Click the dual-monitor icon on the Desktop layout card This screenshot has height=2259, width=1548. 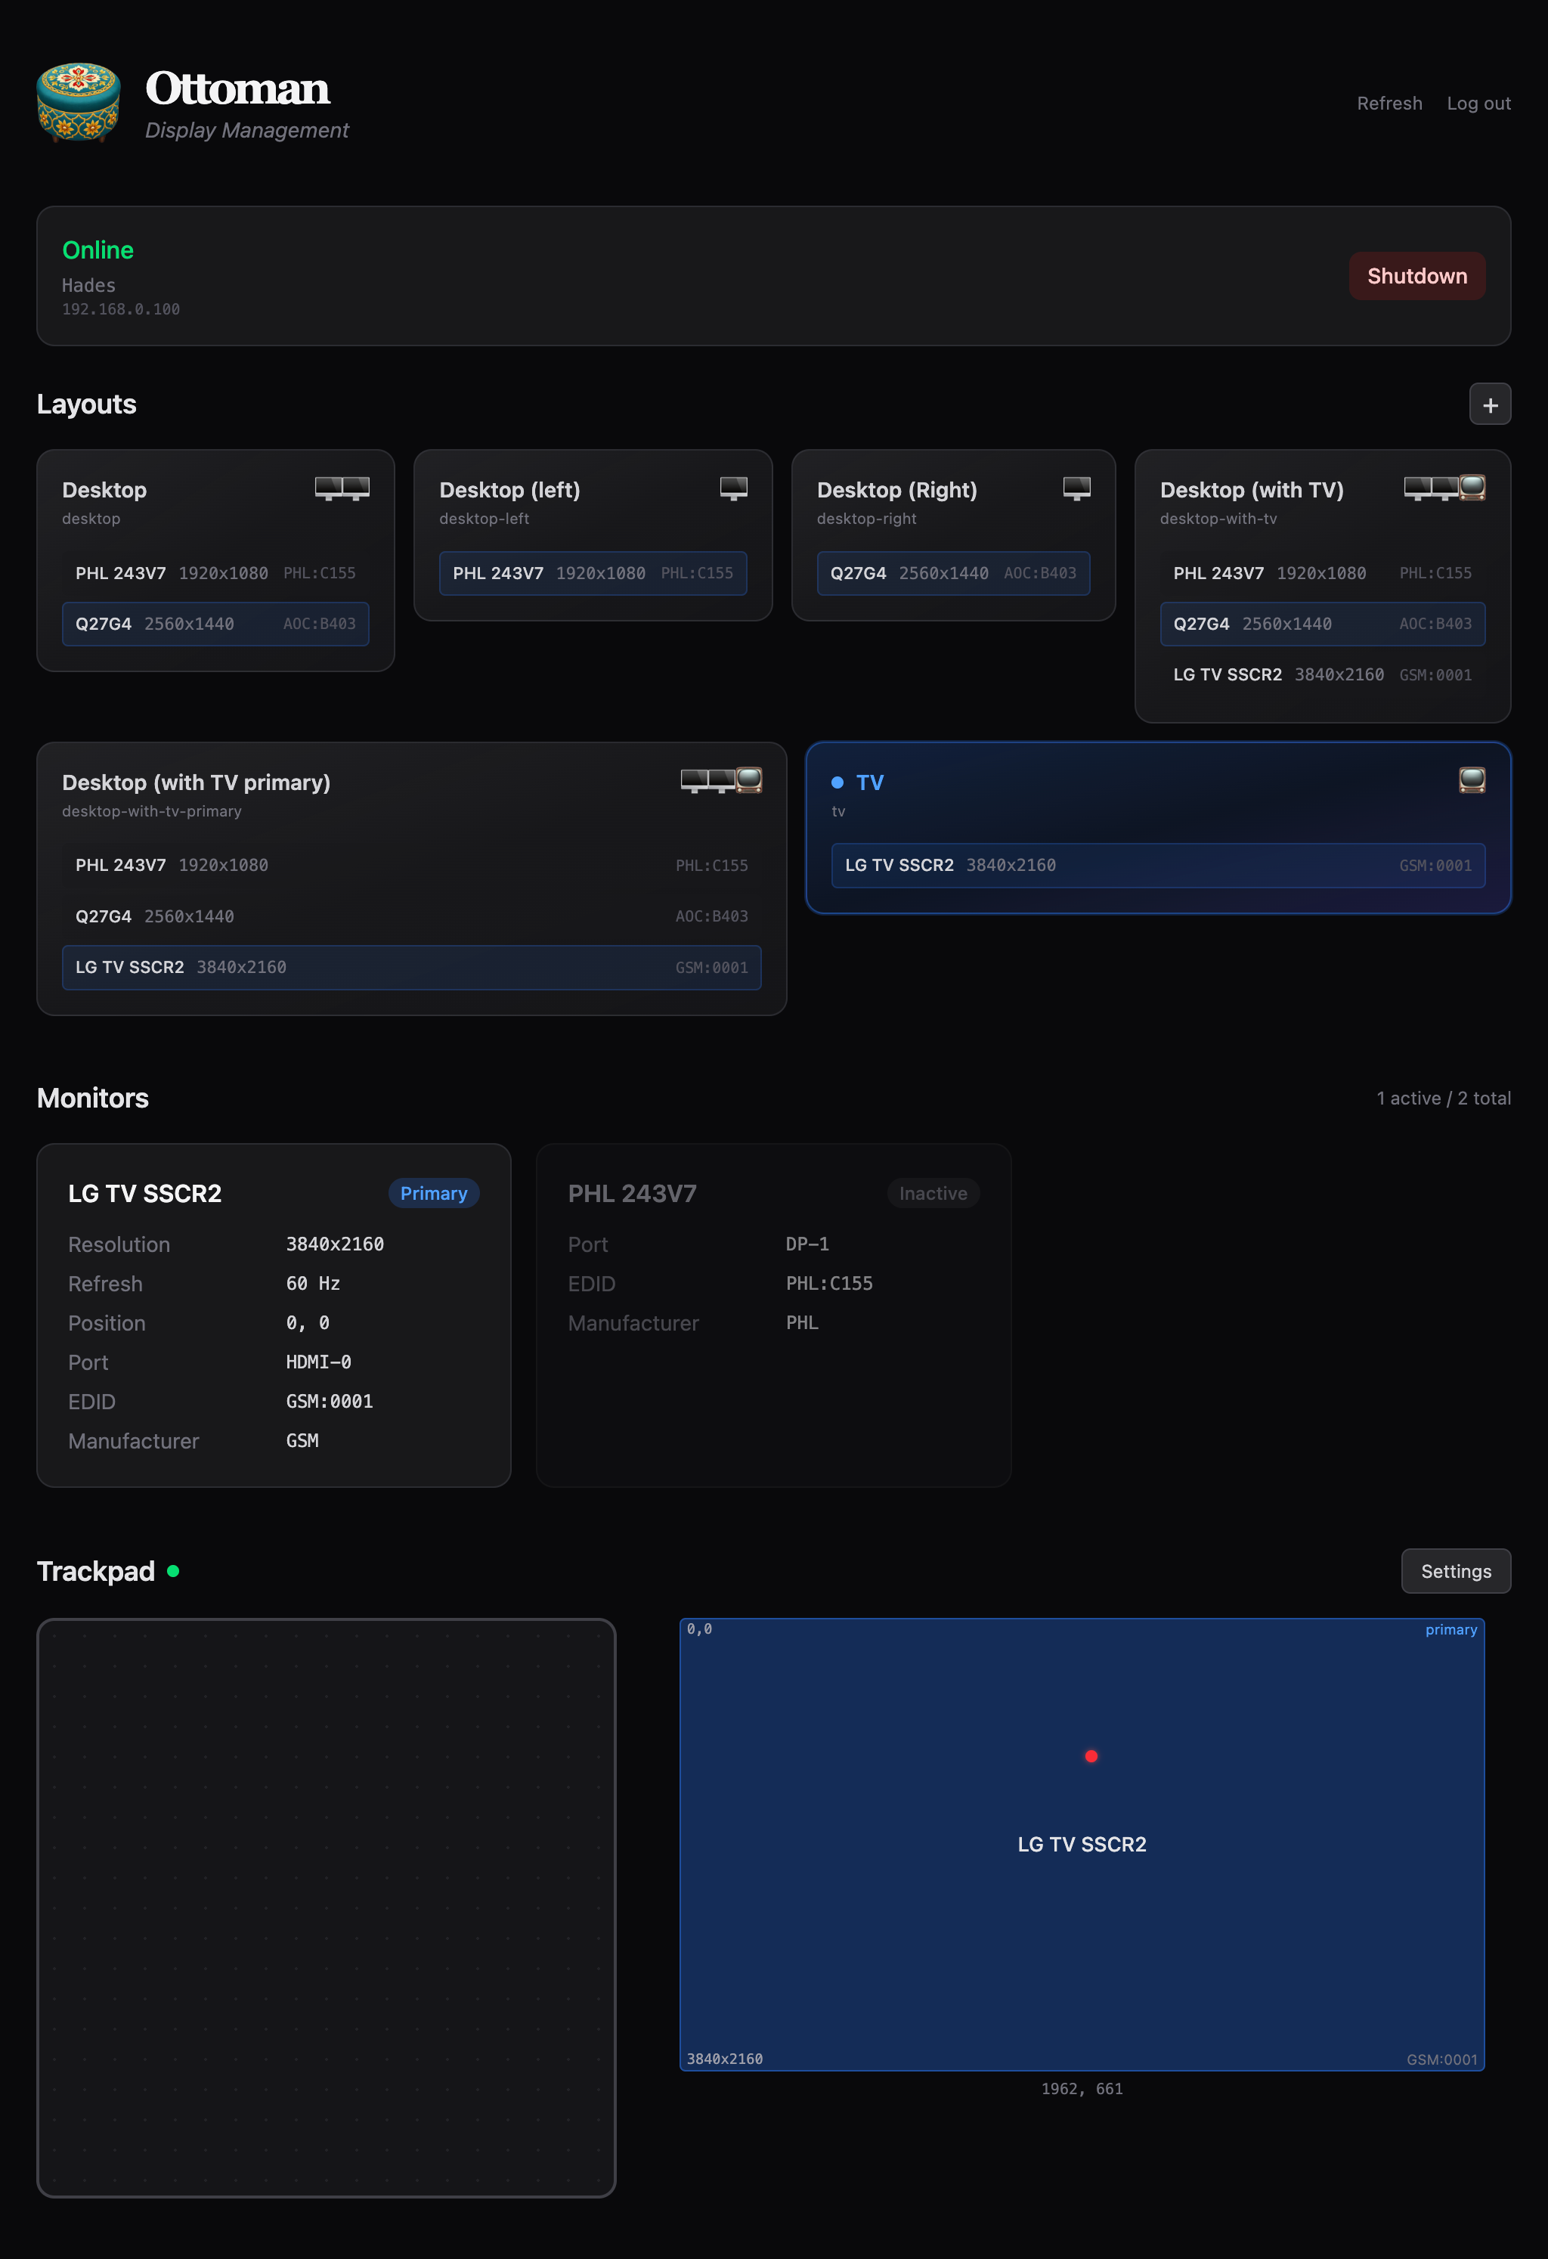pos(342,489)
